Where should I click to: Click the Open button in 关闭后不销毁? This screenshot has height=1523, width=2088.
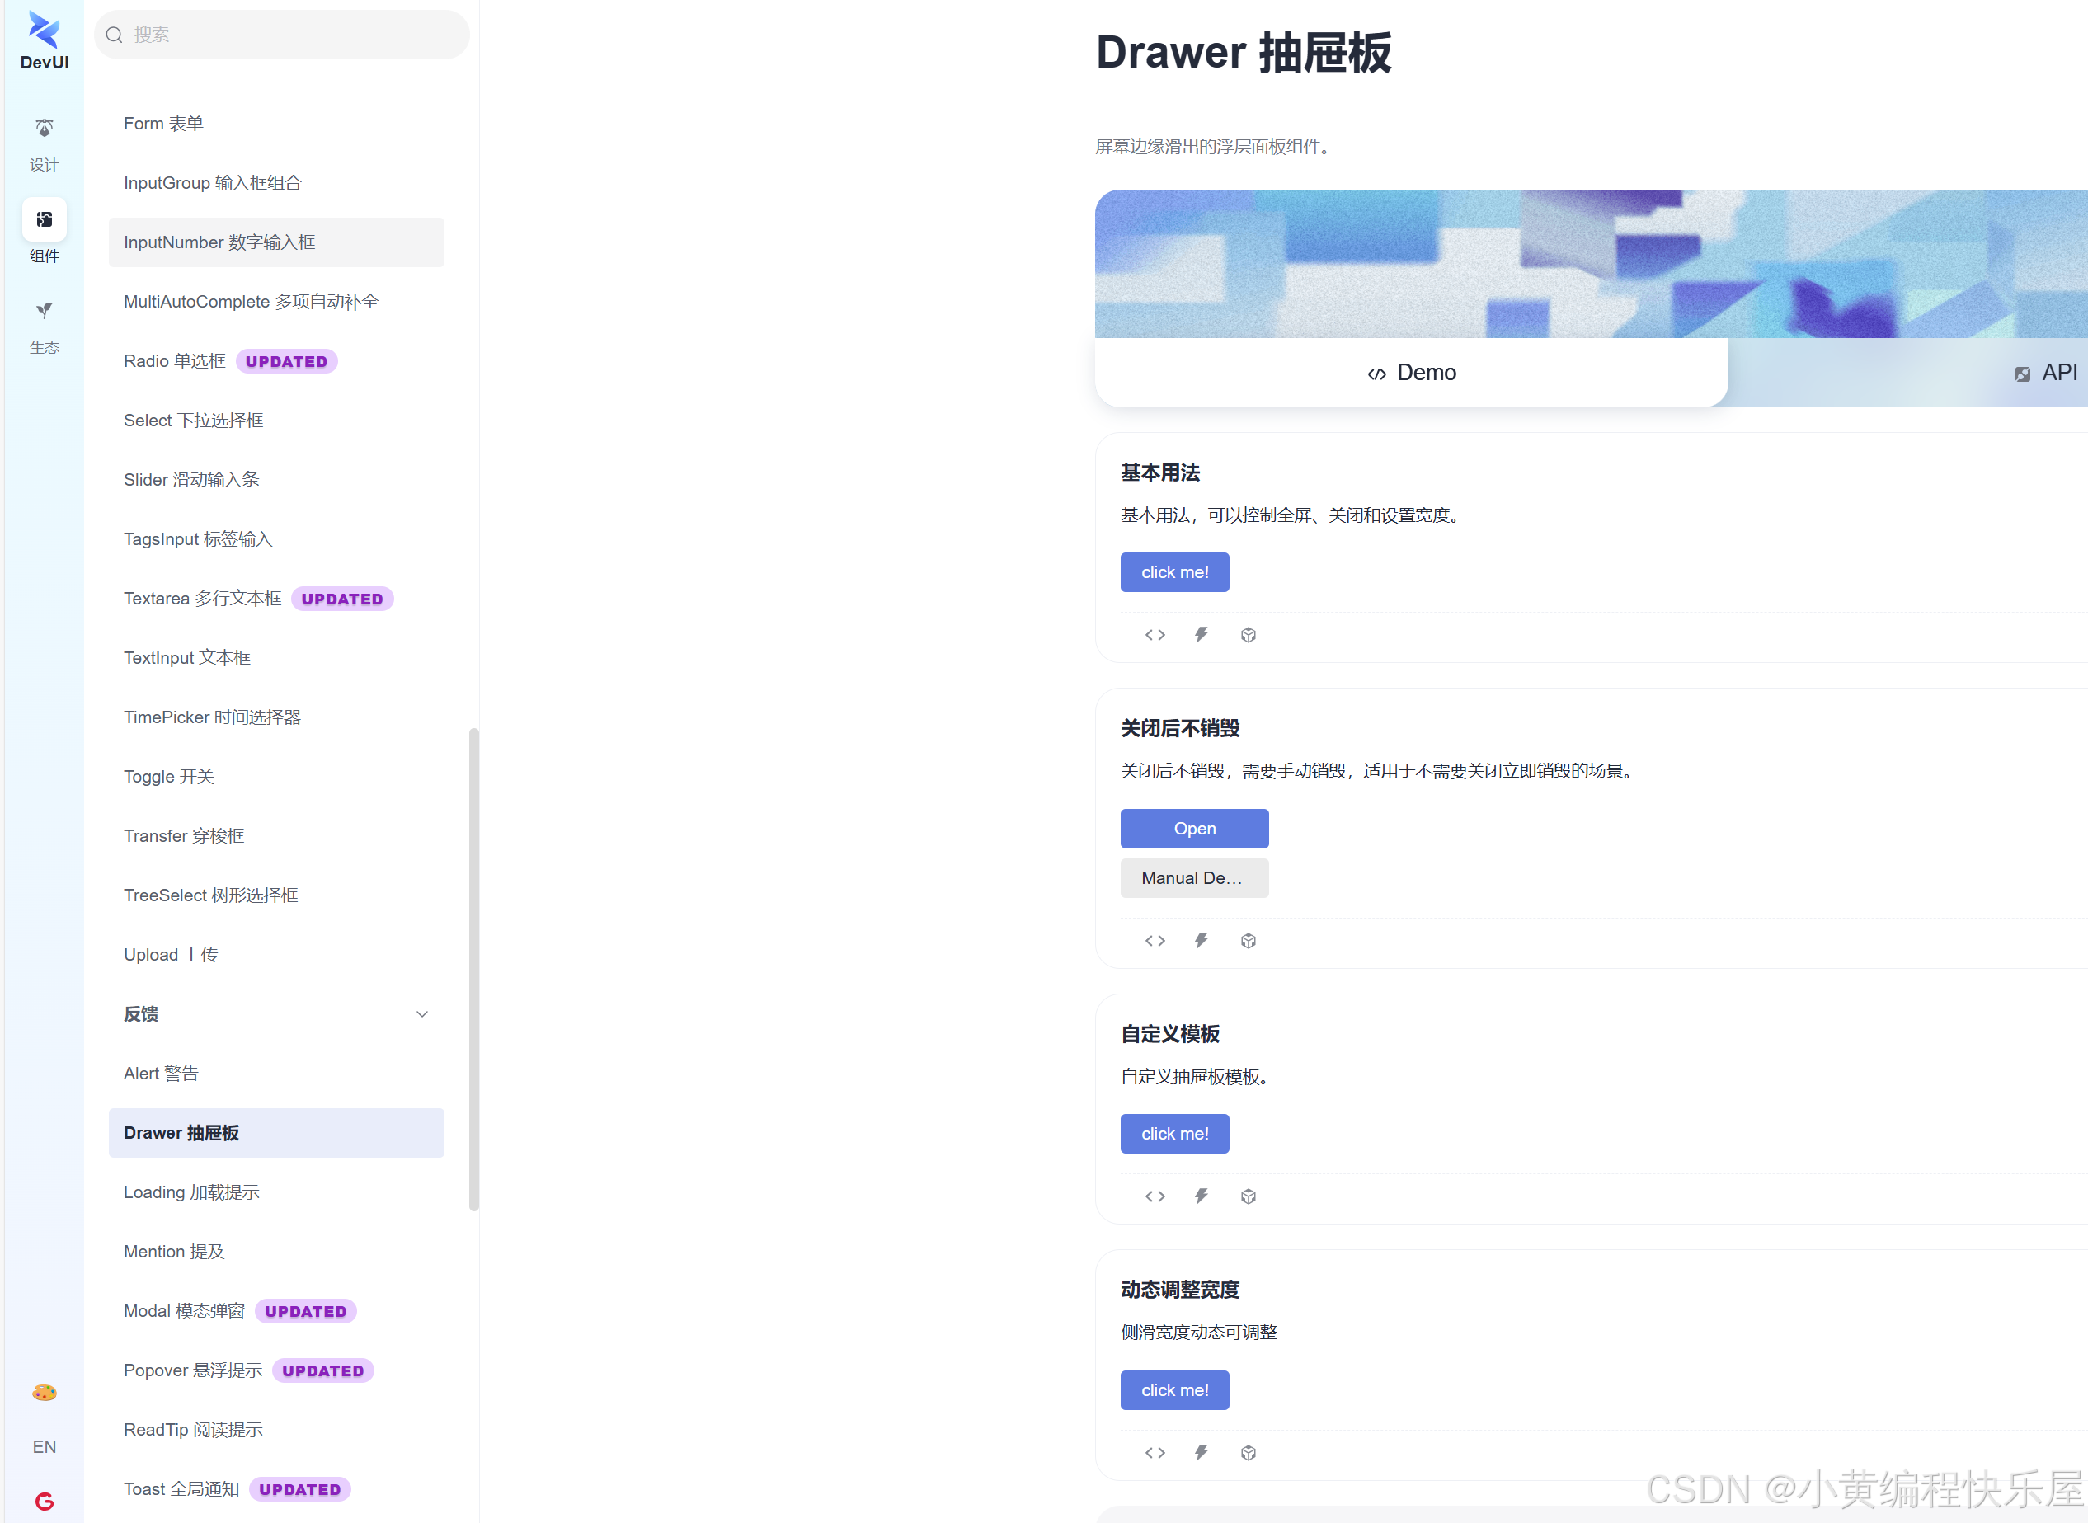1194,828
